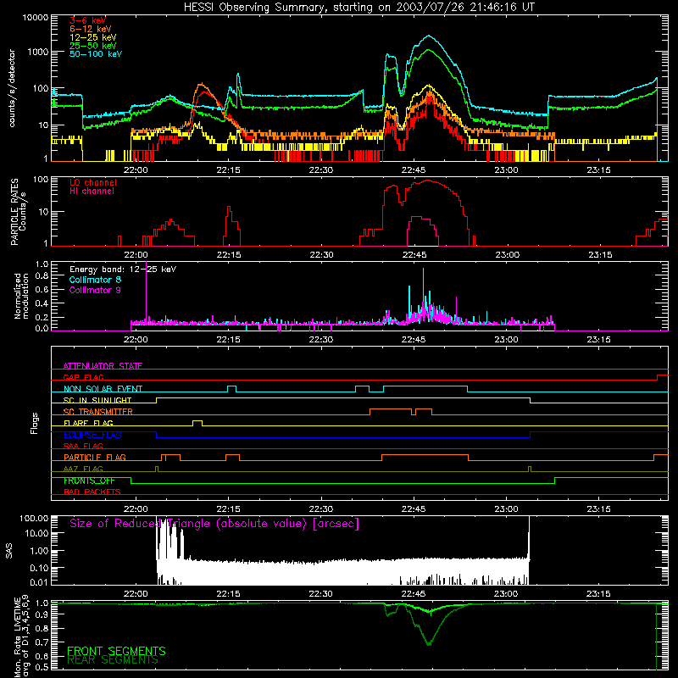Click the FRONT SEGMENTS legend label
Image resolution: width=678 pixels, height=678 pixels.
pos(116,651)
